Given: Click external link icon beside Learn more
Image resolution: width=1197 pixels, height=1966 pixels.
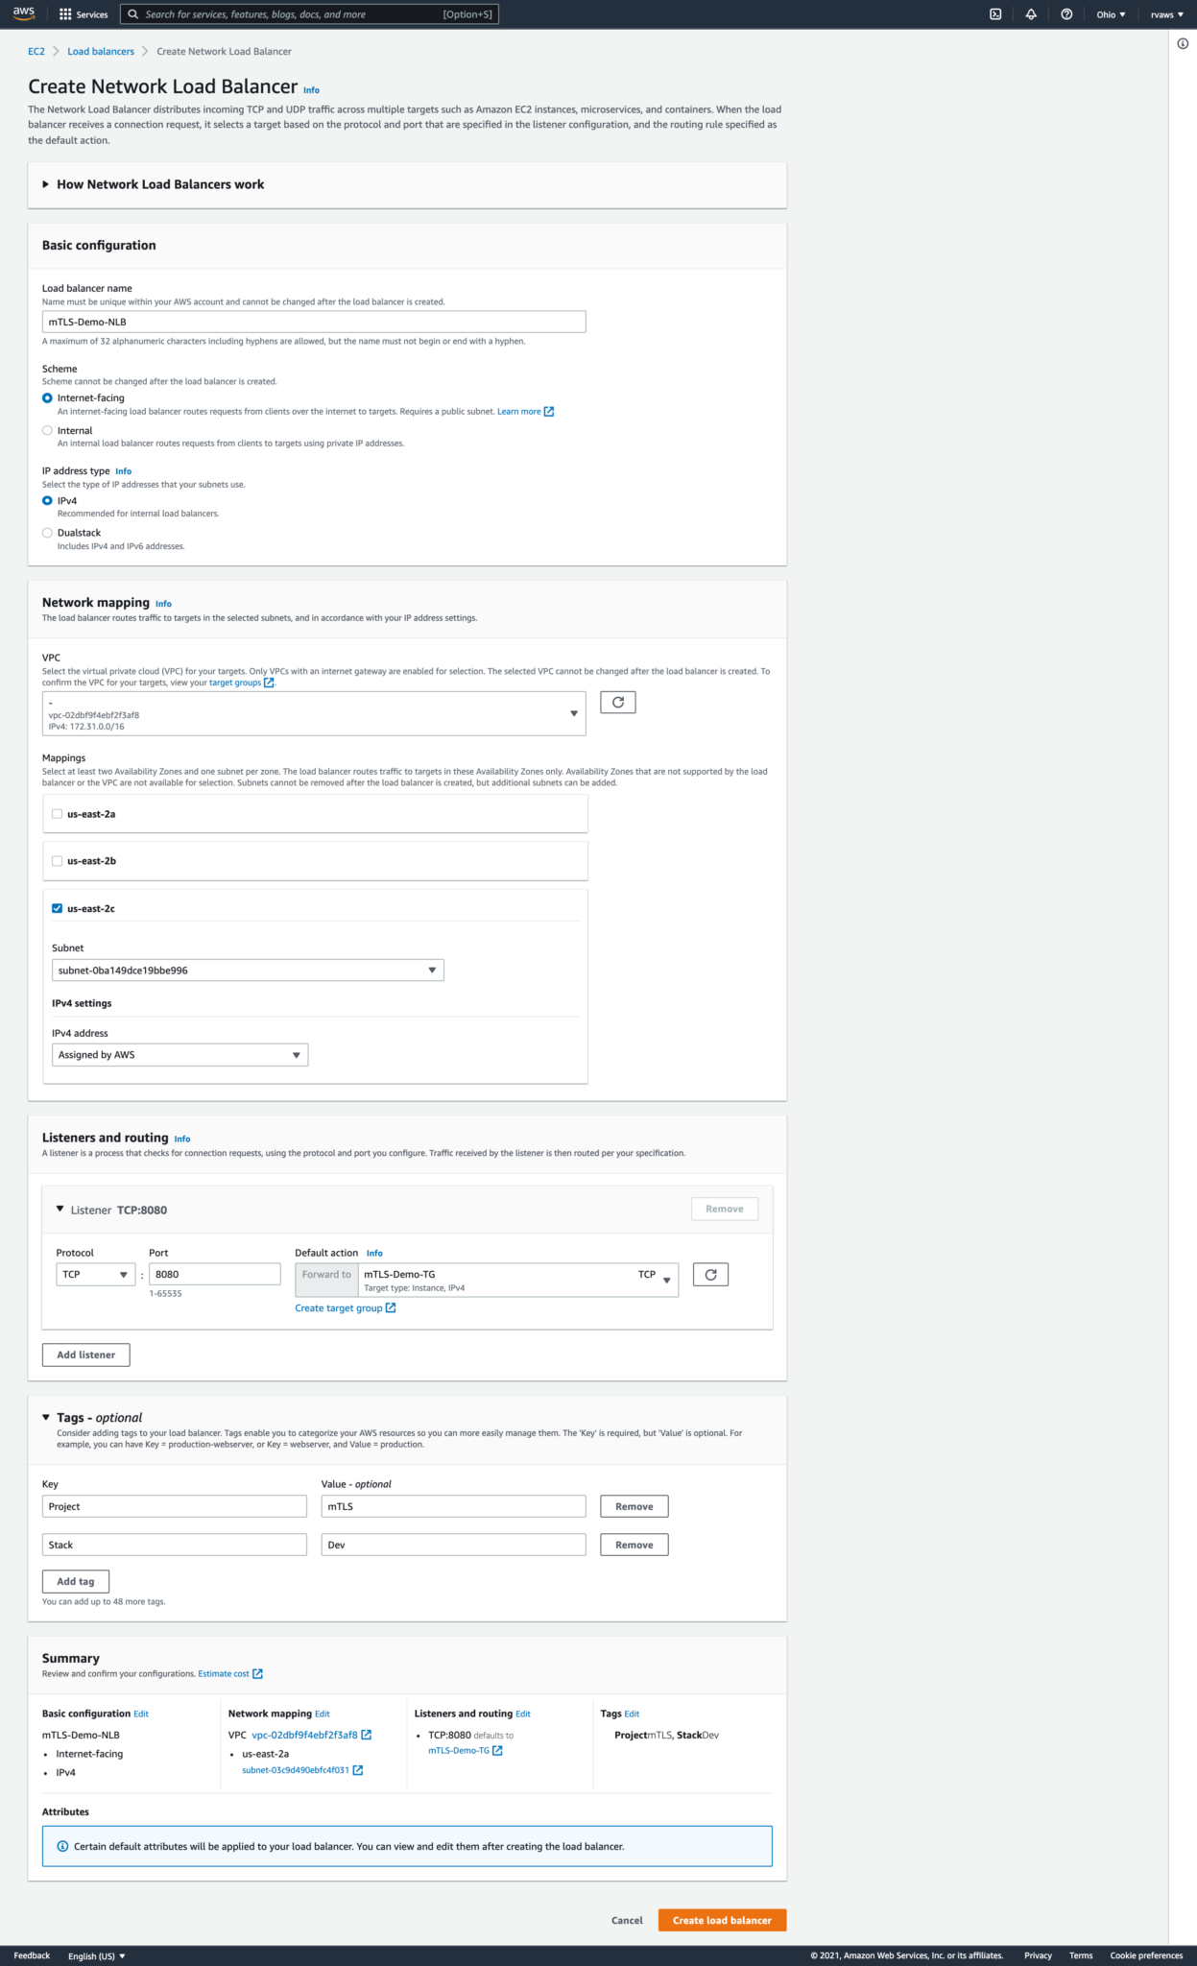Looking at the screenshot, I should pos(549,412).
